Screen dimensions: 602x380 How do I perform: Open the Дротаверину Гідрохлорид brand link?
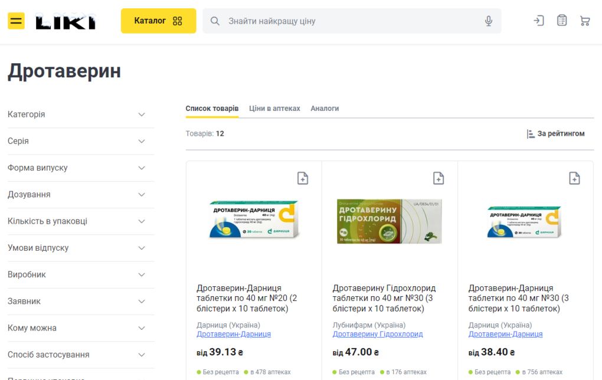tap(377, 334)
